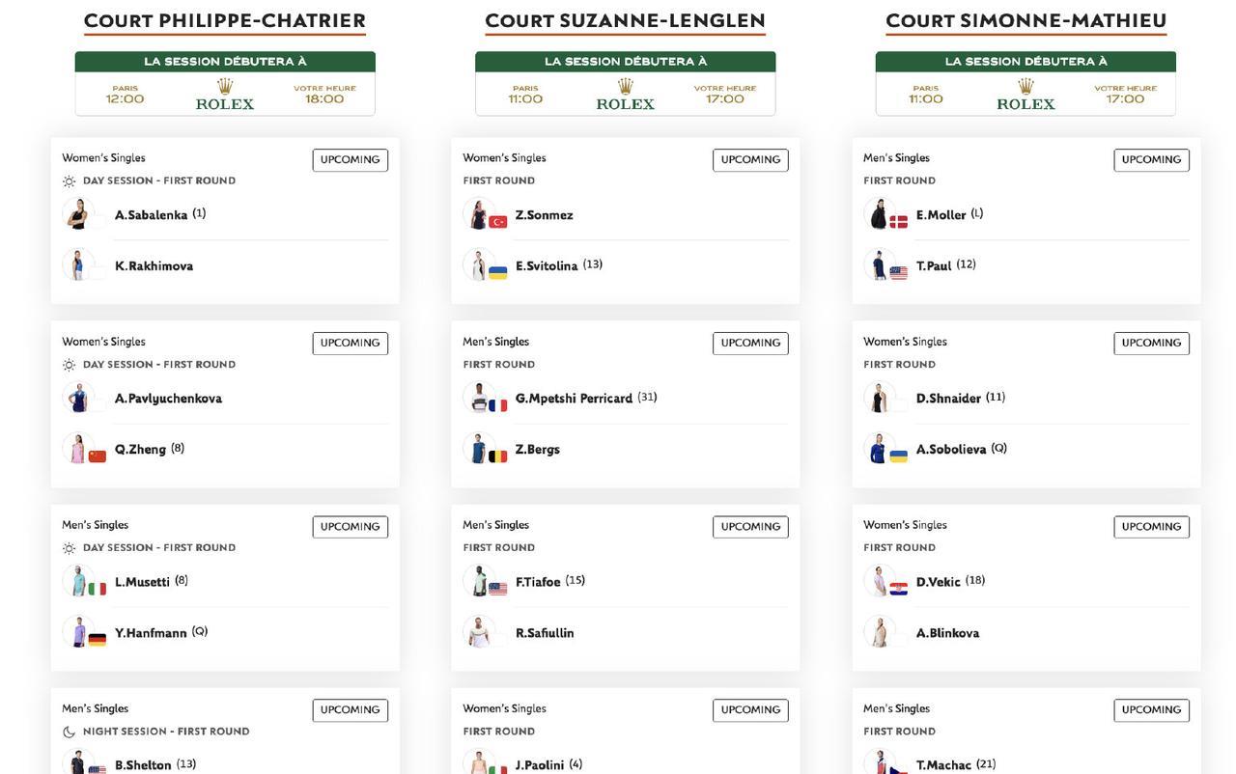This screenshot has height=774, width=1236.
Task: Click the Upcoming badge on the Shnaider match
Action: (x=1151, y=344)
